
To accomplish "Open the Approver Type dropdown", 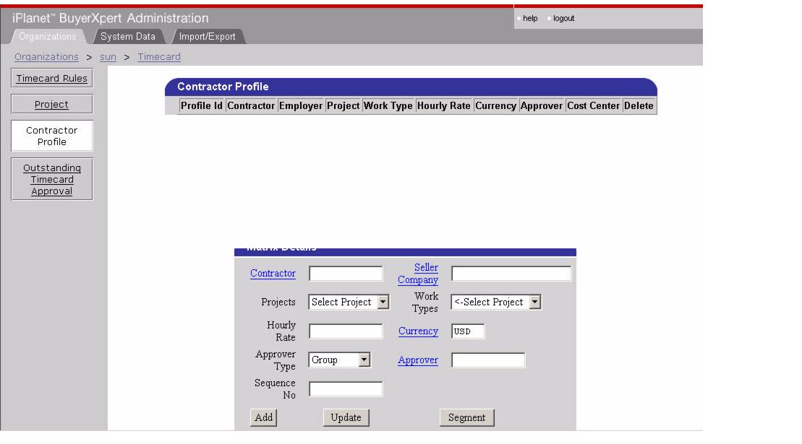I will coord(339,360).
